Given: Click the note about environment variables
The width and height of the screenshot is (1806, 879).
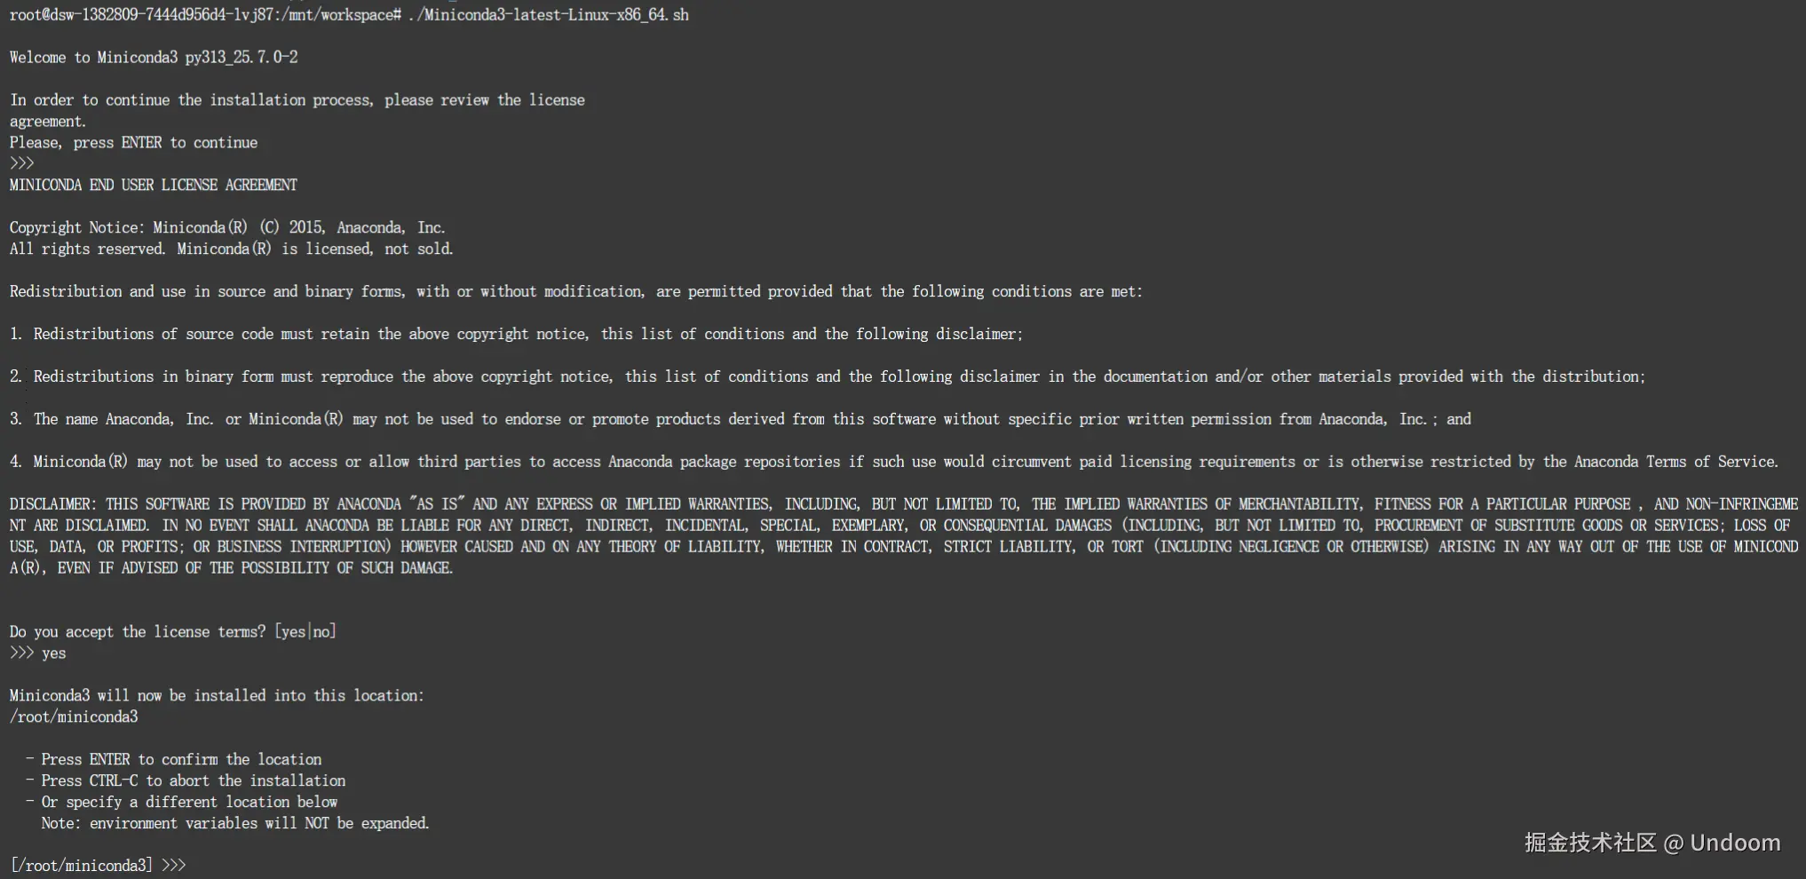Looking at the screenshot, I should pyautogui.click(x=235, y=824).
